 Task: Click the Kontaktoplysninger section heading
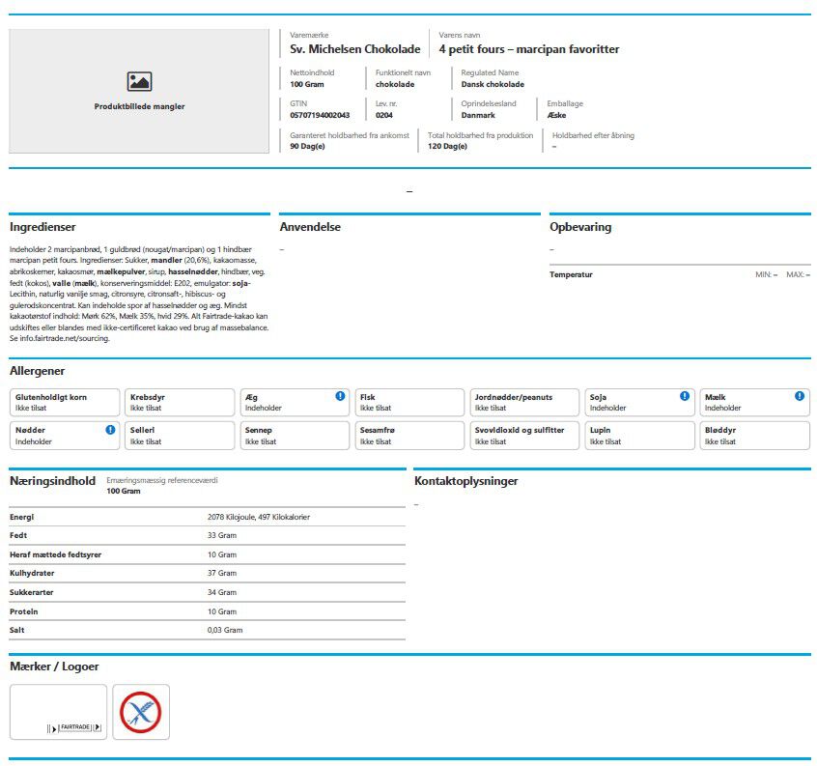coord(465,481)
